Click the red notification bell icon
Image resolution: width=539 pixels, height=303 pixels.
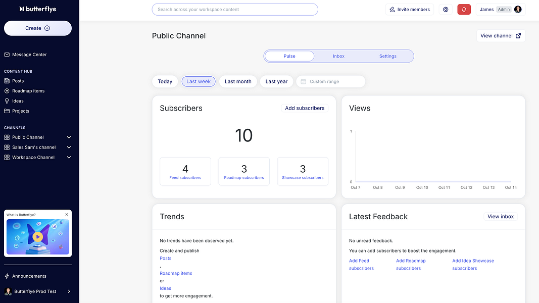(x=464, y=10)
